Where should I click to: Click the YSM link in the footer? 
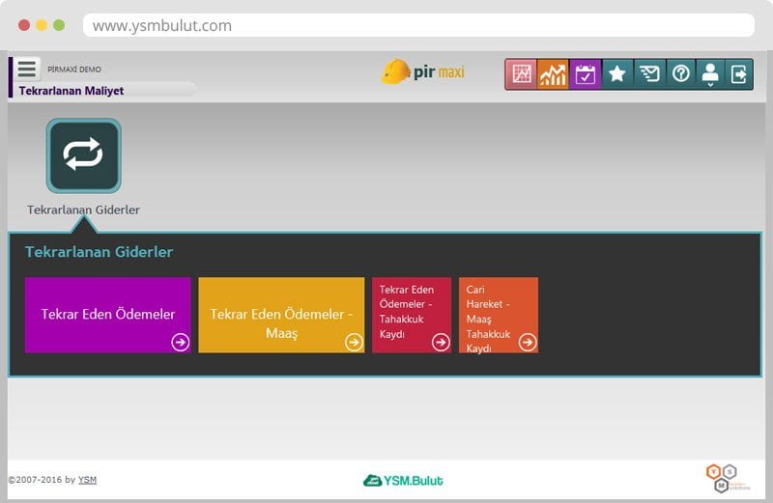pyautogui.click(x=87, y=480)
